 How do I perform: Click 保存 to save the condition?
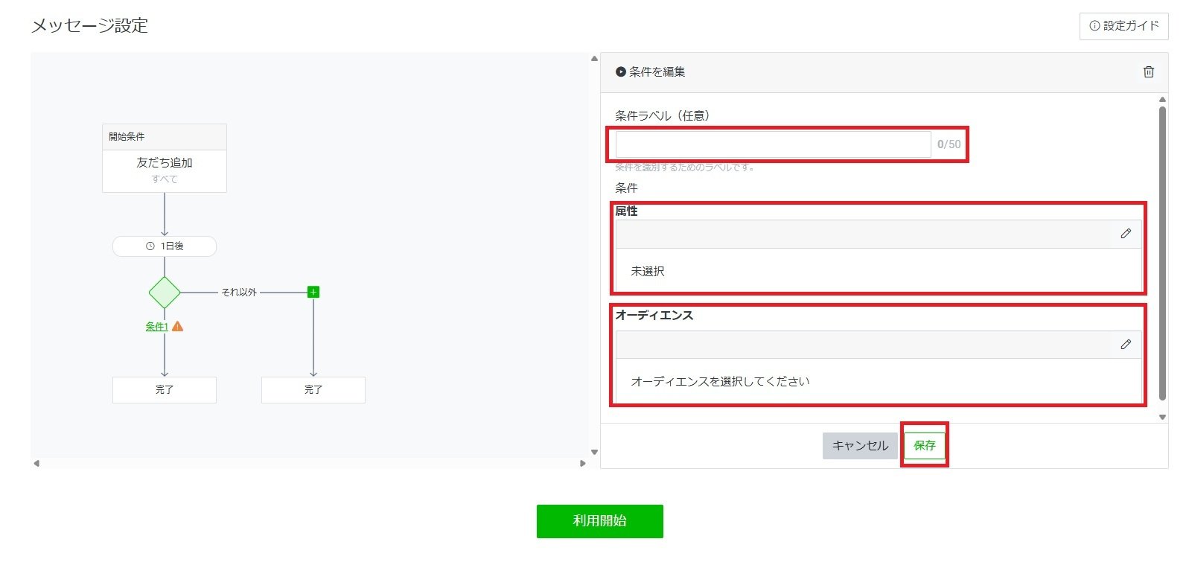924,445
